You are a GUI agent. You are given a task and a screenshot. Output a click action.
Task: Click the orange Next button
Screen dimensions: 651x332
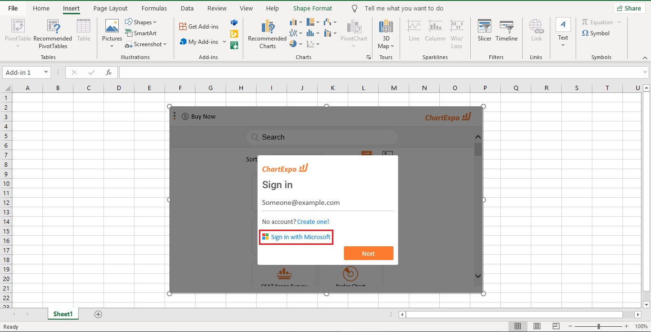point(368,253)
